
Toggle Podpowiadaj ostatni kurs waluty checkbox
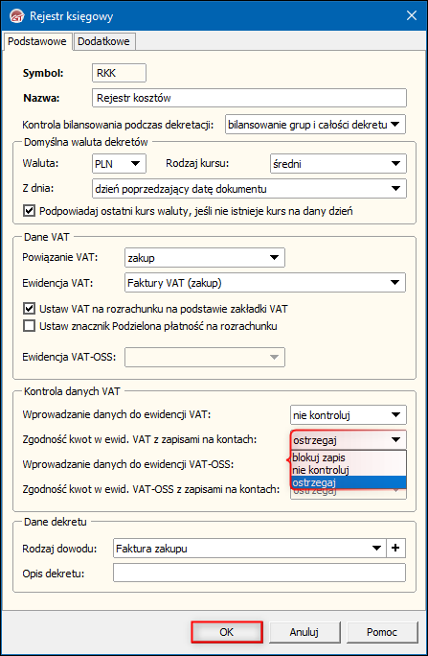click(29, 211)
